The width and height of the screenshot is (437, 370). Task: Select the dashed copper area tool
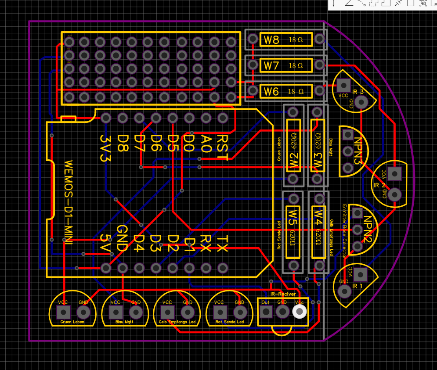[374, 3]
